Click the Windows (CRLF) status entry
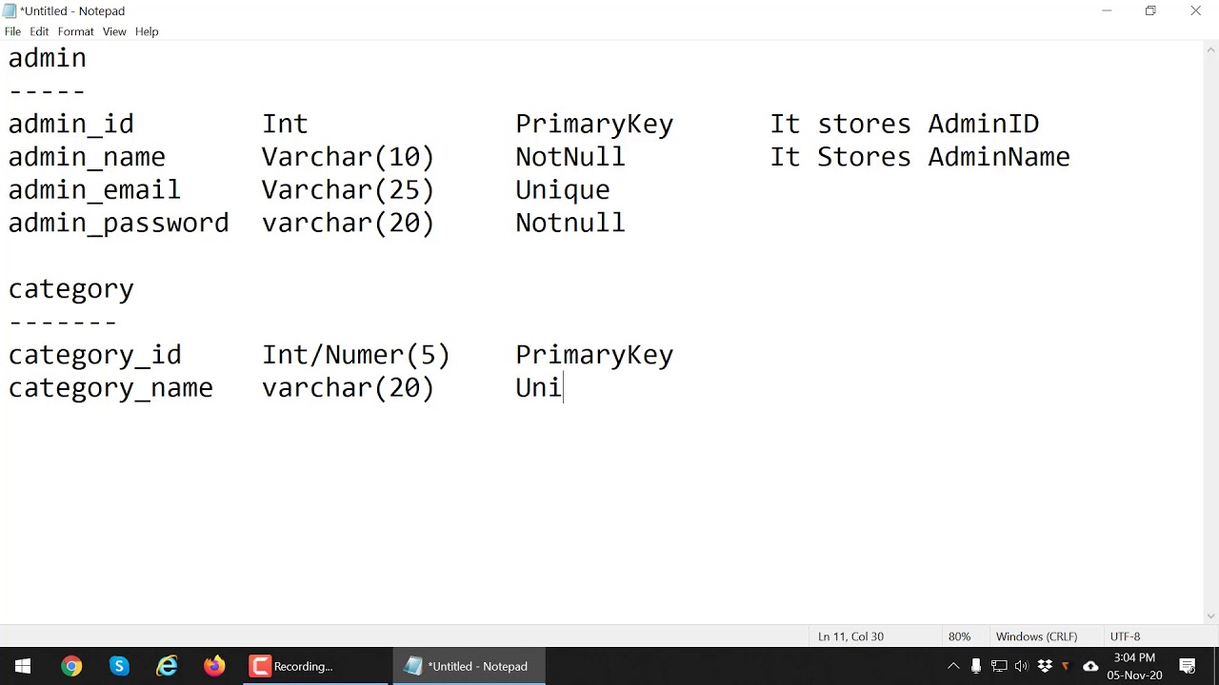The image size is (1219, 685). (x=1036, y=636)
